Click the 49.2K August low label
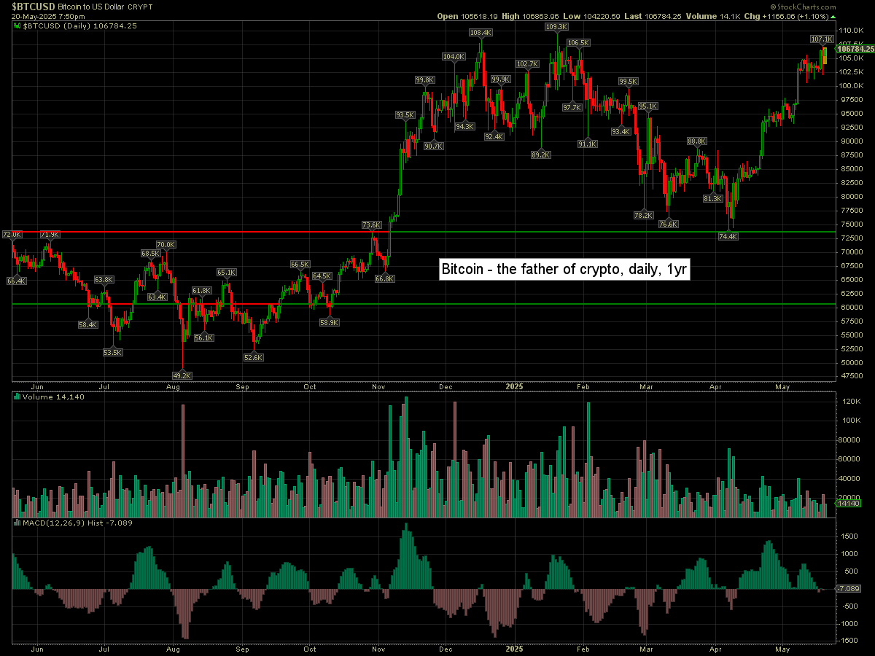 [182, 375]
